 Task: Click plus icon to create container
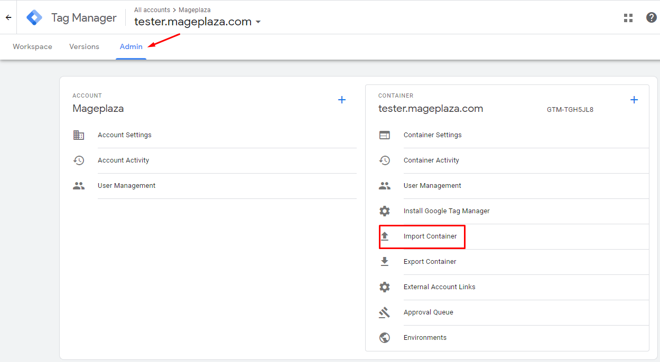pyautogui.click(x=634, y=100)
